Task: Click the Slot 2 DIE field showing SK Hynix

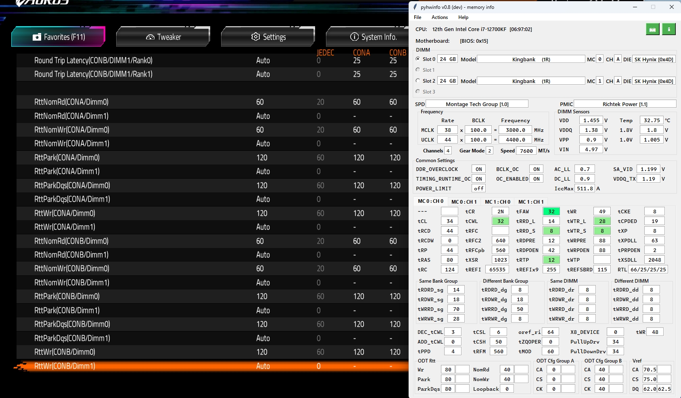Action: 654,81
